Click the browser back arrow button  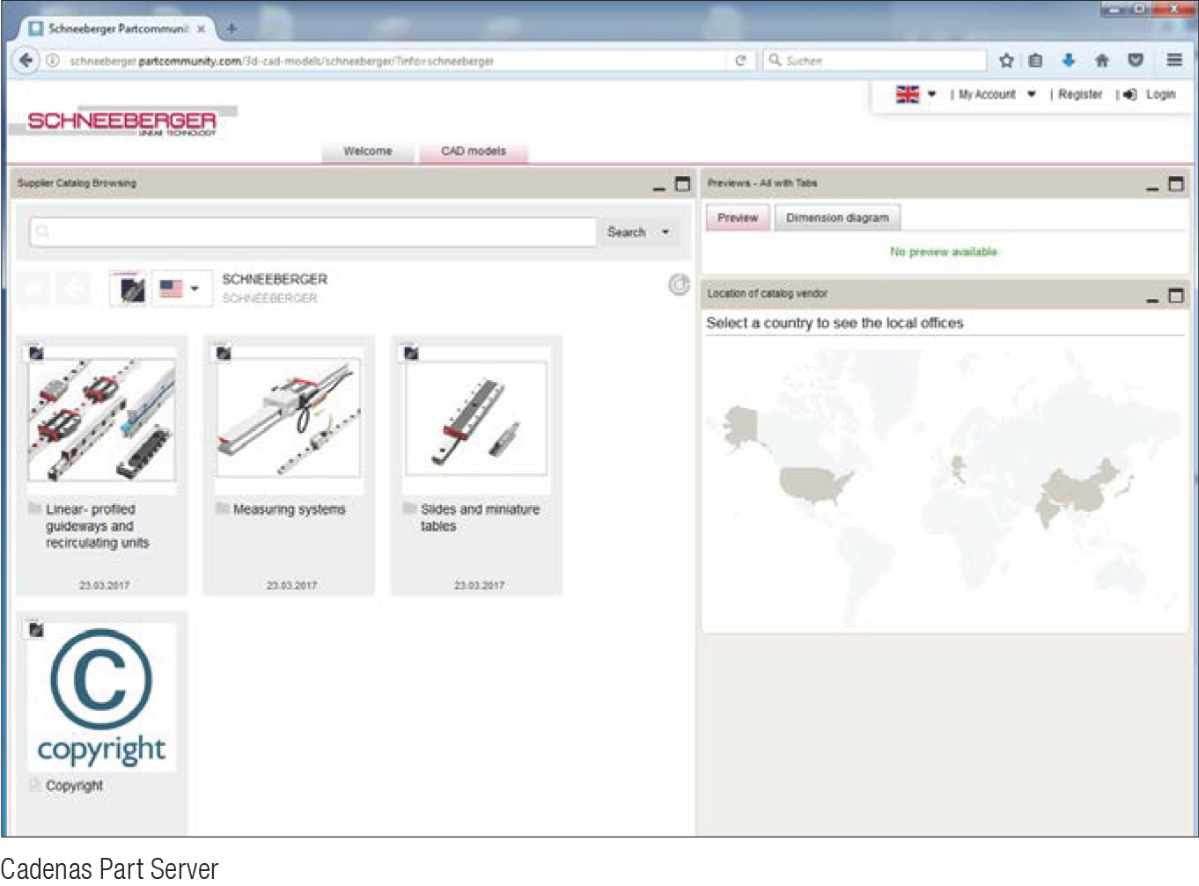[x=26, y=60]
